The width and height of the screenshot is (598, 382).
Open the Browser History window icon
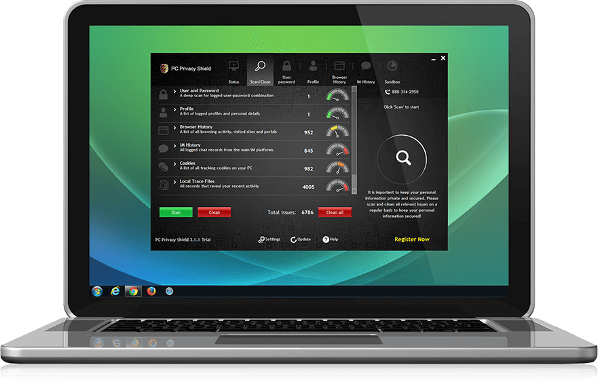[339, 66]
